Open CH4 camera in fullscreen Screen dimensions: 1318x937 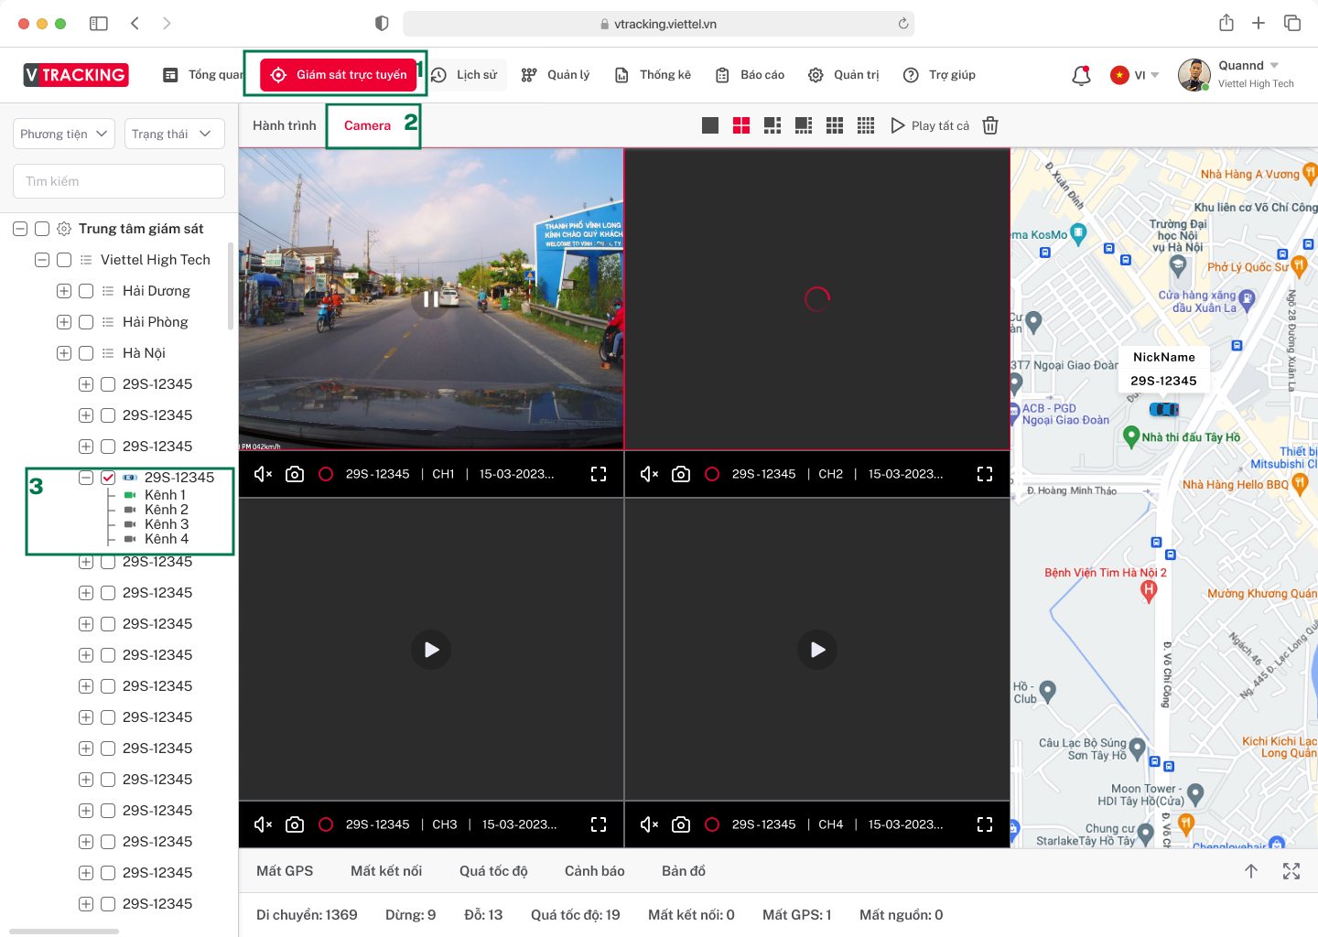(x=985, y=824)
